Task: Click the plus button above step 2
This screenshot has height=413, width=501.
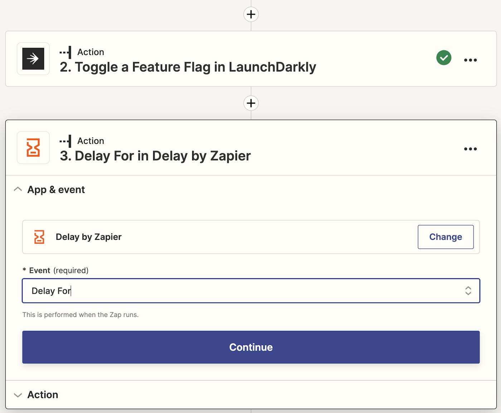Action: (x=251, y=14)
